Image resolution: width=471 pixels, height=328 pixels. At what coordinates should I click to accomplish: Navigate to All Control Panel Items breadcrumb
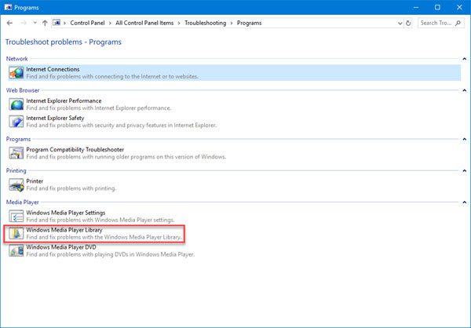point(144,23)
